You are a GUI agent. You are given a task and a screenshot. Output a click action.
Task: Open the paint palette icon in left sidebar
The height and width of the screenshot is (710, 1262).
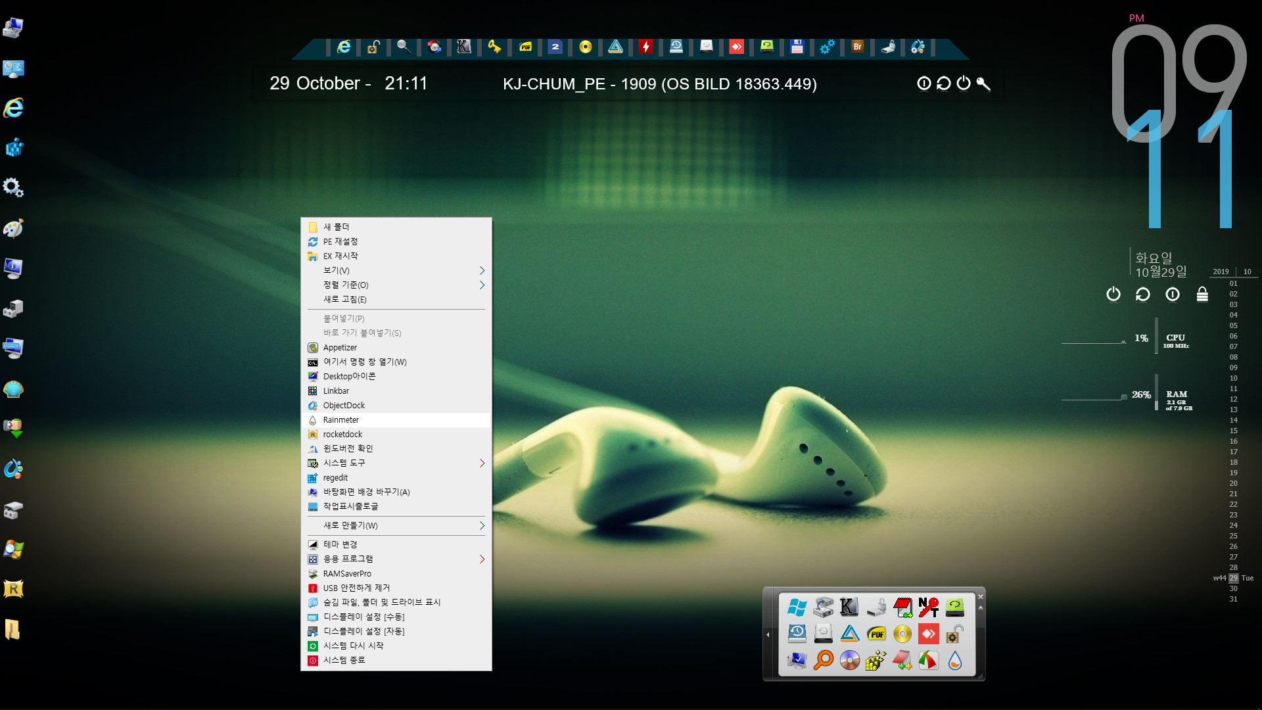[x=13, y=228]
